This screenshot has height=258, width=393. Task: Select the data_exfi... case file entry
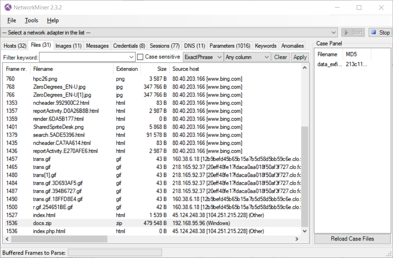coord(342,64)
